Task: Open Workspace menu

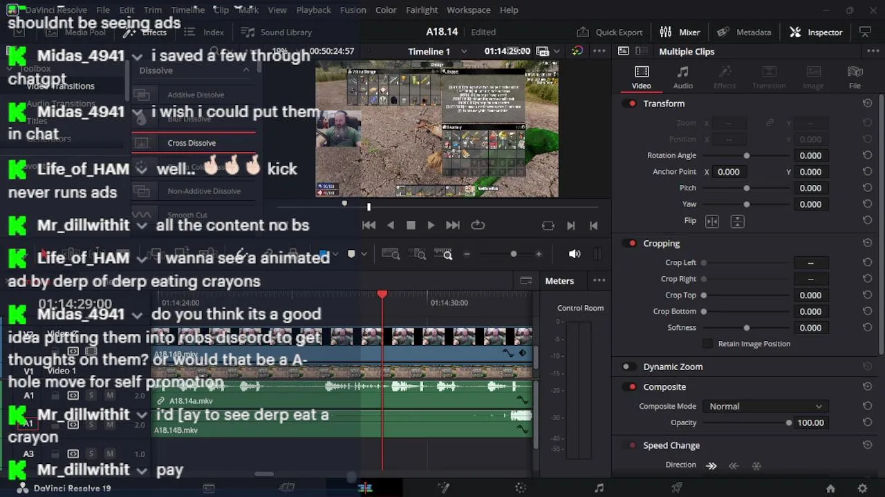Action: pyautogui.click(x=468, y=10)
